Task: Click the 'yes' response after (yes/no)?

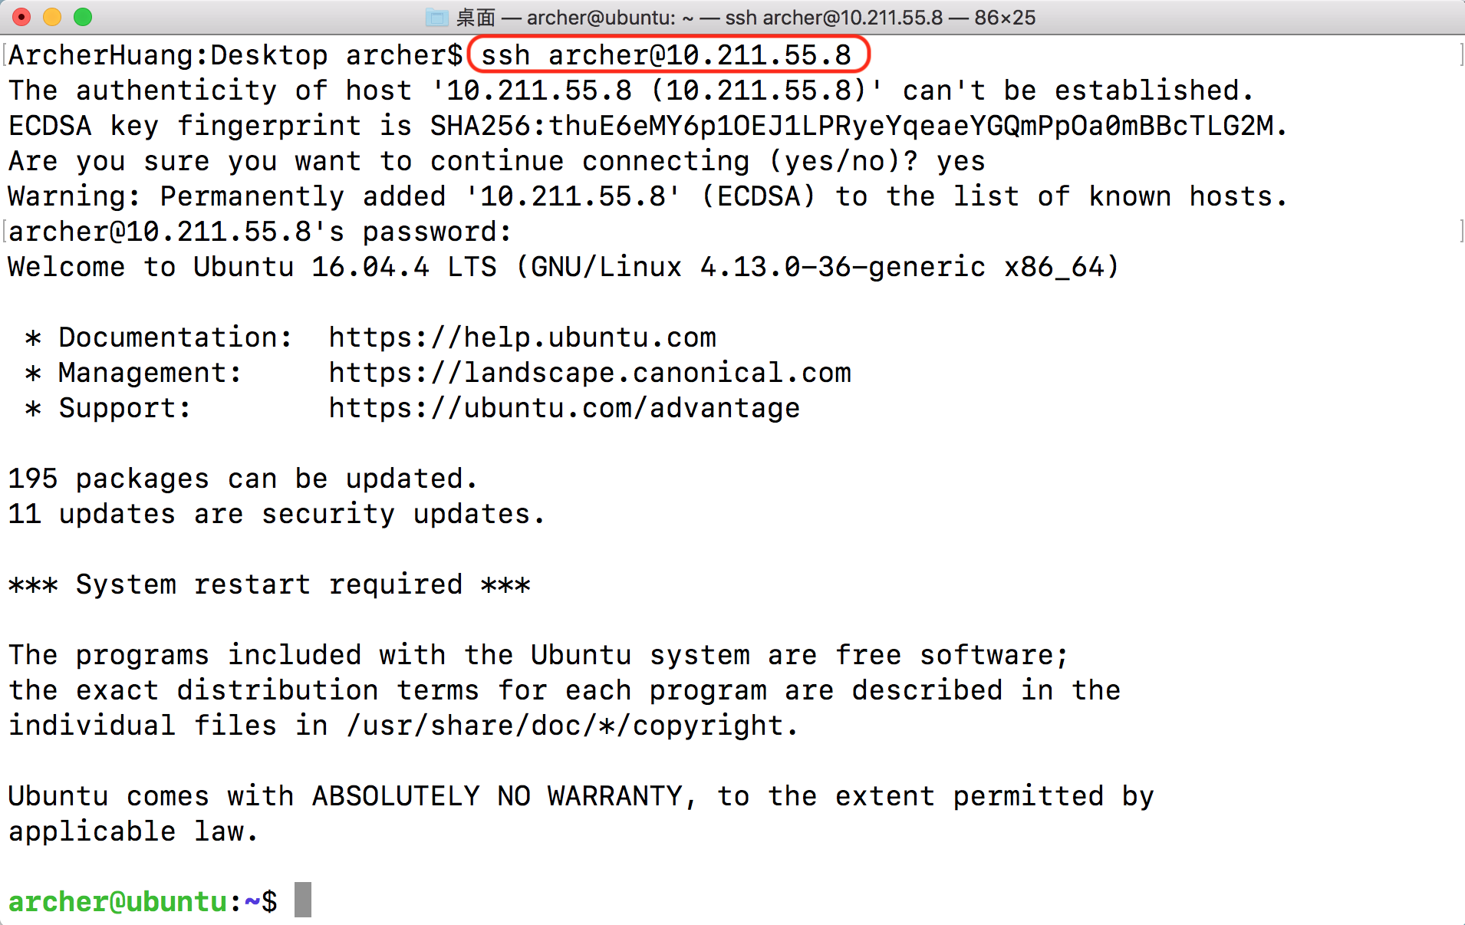Action: (x=960, y=161)
